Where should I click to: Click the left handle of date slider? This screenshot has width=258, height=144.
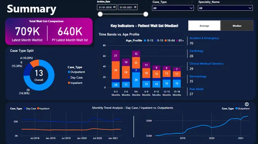click(100, 14)
